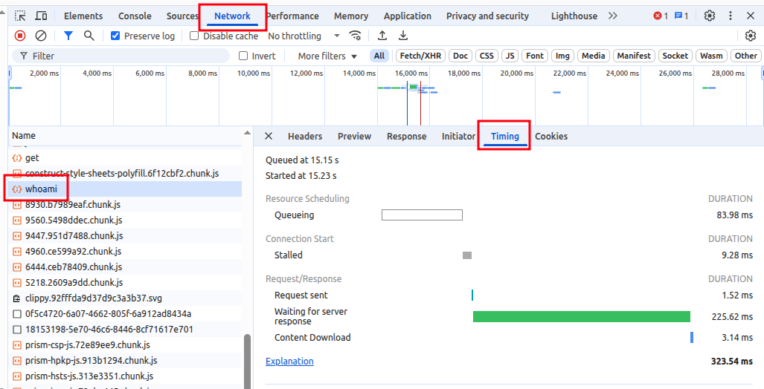
Task: Open the No throttling dropdown
Action: pos(304,36)
